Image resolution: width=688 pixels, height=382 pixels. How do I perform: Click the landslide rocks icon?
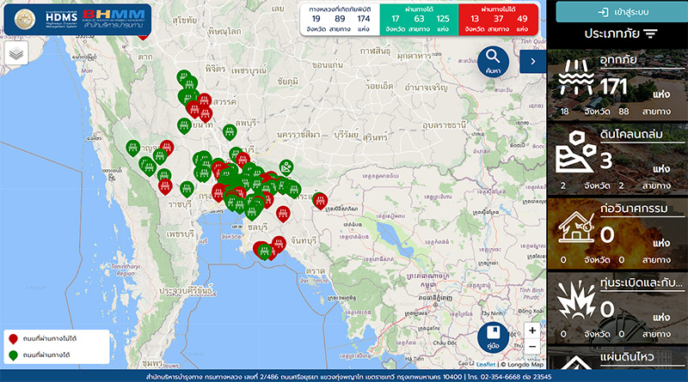pyautogui.click(x=575, y=152)
